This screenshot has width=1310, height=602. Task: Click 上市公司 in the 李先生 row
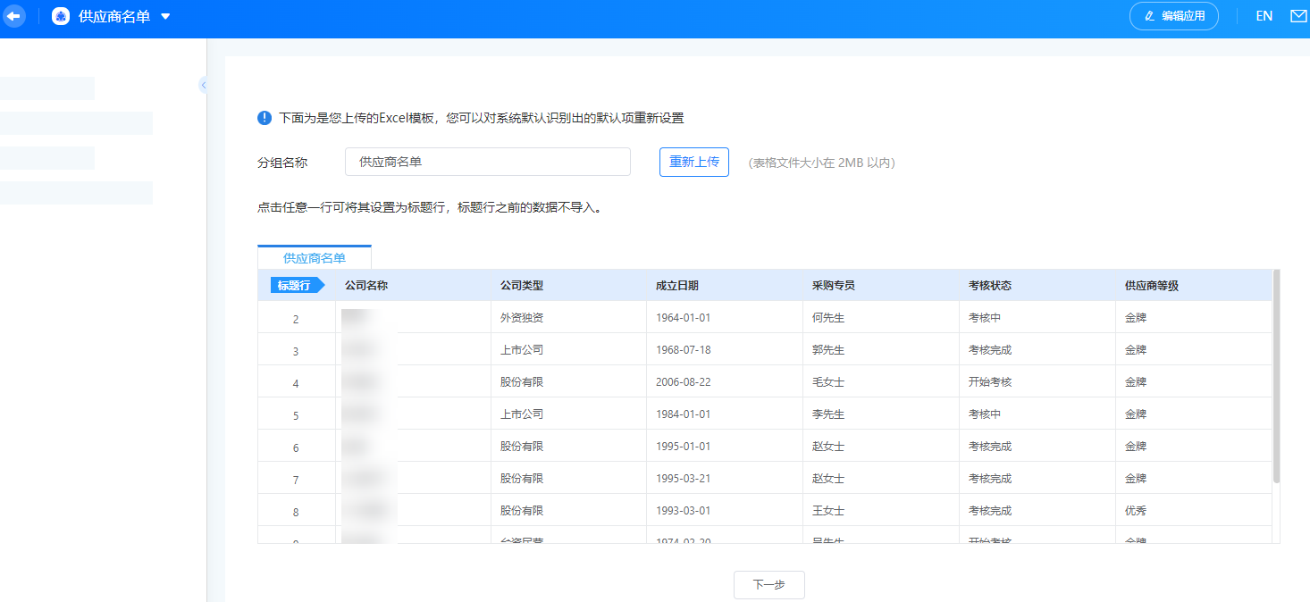(x=522, y=414)
